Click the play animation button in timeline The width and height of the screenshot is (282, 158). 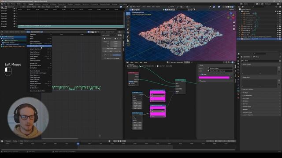(x=120, y=141)
